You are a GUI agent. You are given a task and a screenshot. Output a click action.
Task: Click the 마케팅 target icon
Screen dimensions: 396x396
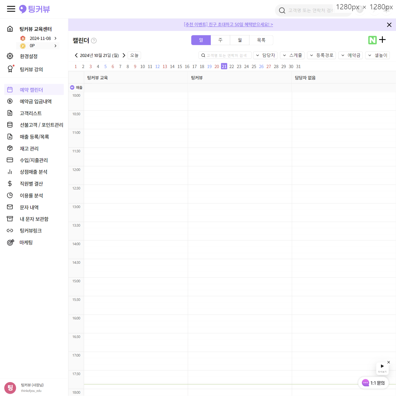pyautogui.click(x=10, y=242)
